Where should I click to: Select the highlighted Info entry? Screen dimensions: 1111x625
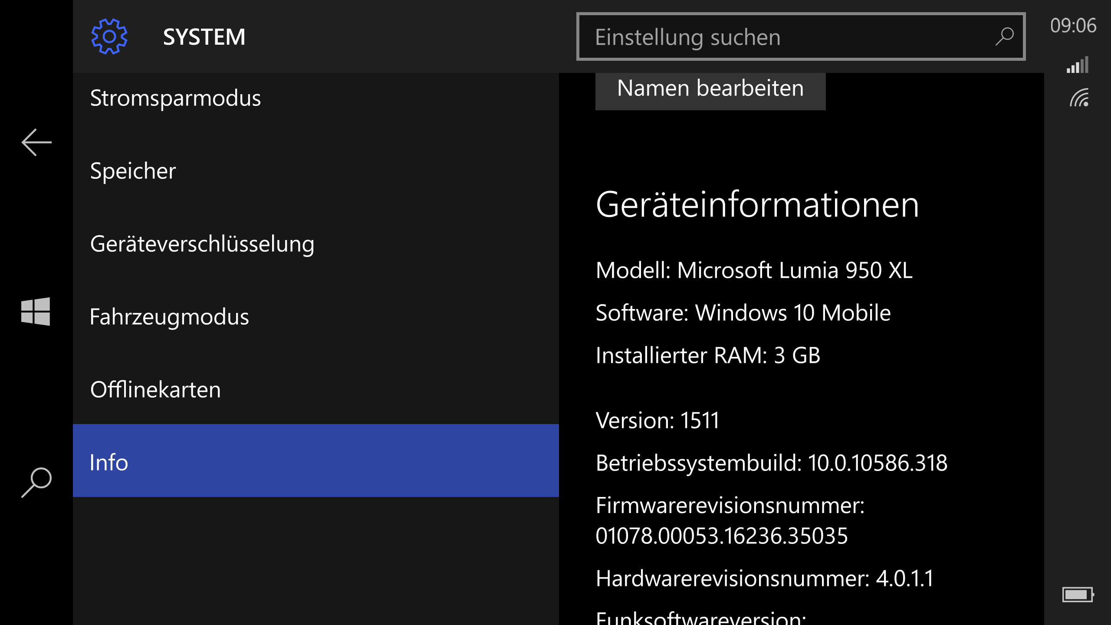pos(316,461)
